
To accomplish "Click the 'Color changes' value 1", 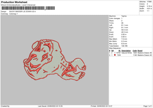I will [x=122, y=18].
